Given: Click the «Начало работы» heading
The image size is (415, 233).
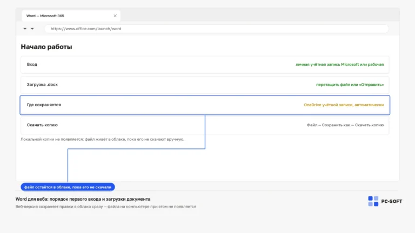Looking at the screenshot, I should [x=46, y=47].
